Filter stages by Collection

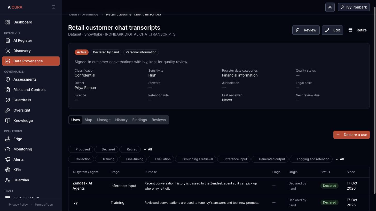click(81, 159)
